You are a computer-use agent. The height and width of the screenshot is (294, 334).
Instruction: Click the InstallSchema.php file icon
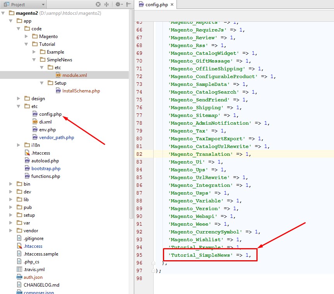(x=58, y=90)
